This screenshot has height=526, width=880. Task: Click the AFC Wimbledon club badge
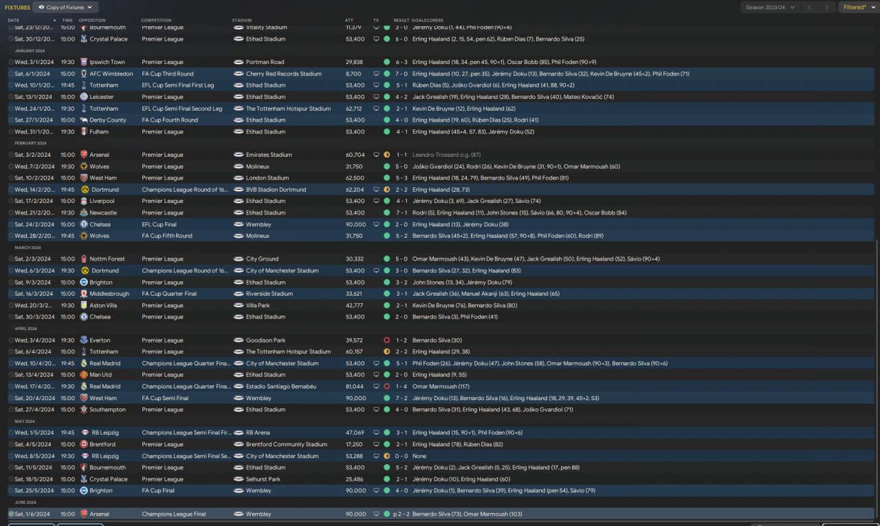pos(84,74)
